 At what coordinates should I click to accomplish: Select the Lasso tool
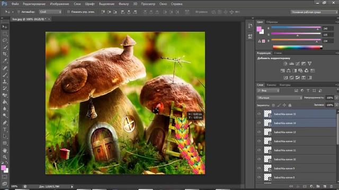(x=5, y=40)
